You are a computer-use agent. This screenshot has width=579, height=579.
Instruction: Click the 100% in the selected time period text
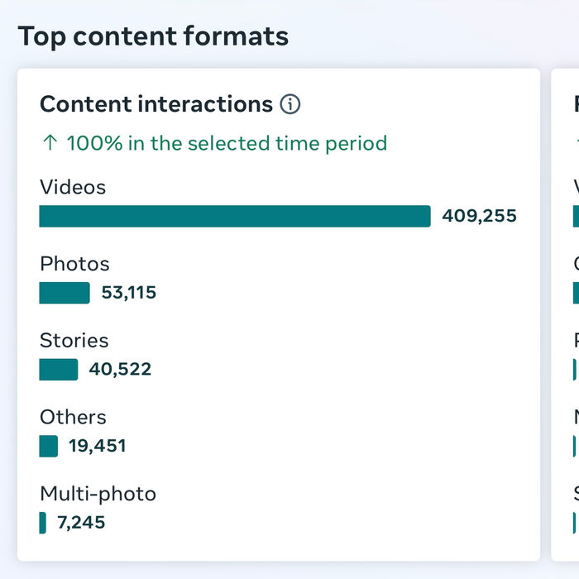(227, 143)
